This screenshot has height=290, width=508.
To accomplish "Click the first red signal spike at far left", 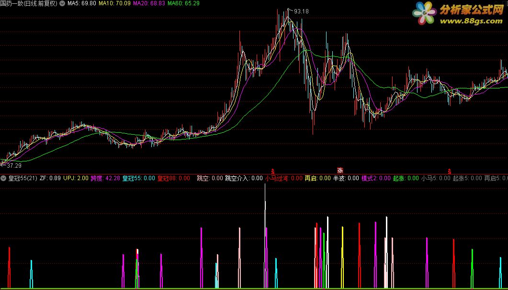I will click(x=9, y=268).
